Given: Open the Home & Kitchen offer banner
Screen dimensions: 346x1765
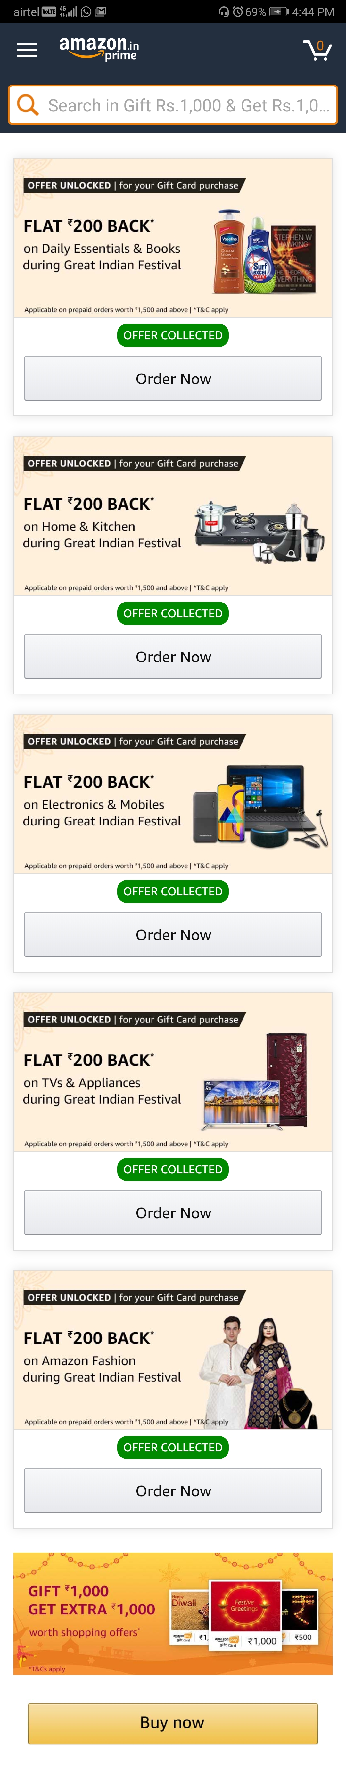Looking at the screenshot, I should coord(173,516).
